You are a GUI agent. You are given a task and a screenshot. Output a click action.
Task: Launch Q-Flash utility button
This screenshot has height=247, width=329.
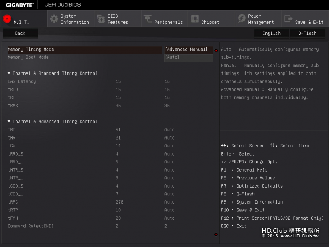pyautogui.click(x=307, y=33)
